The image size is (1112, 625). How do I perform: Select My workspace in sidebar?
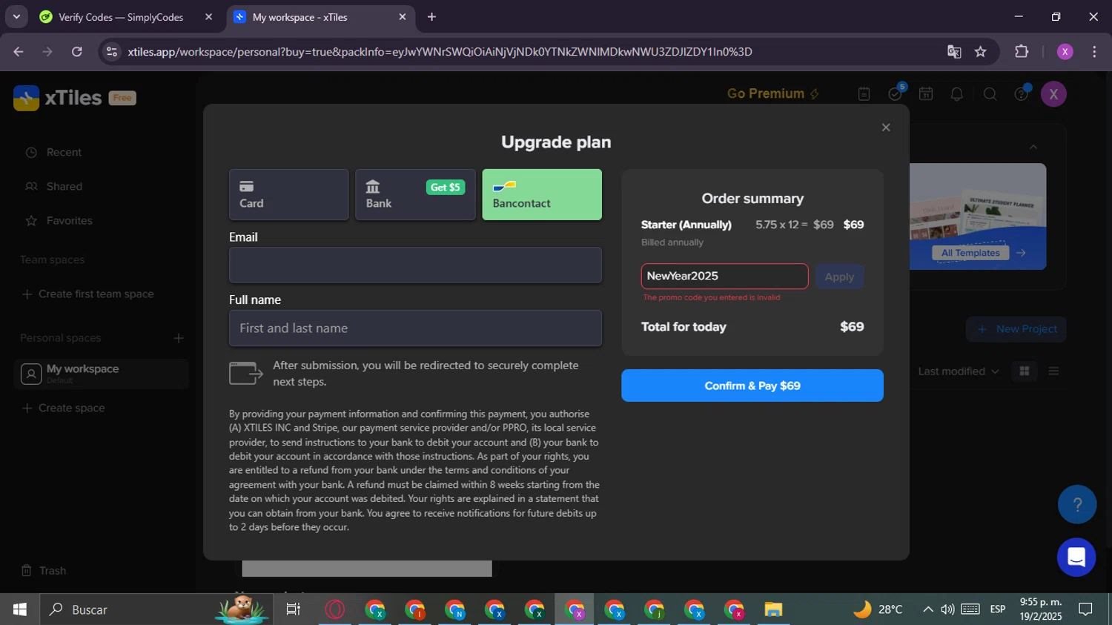[101, 374]
